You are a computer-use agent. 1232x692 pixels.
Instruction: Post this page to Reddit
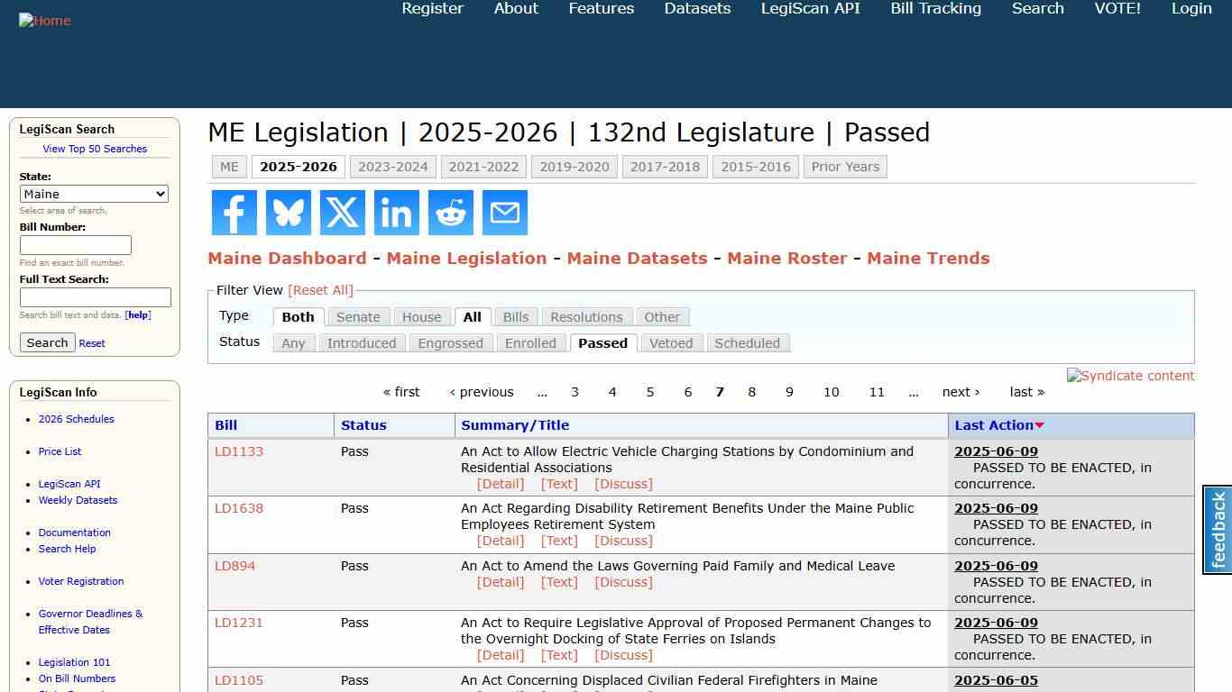pyautogui.click(x=450, y=213)
